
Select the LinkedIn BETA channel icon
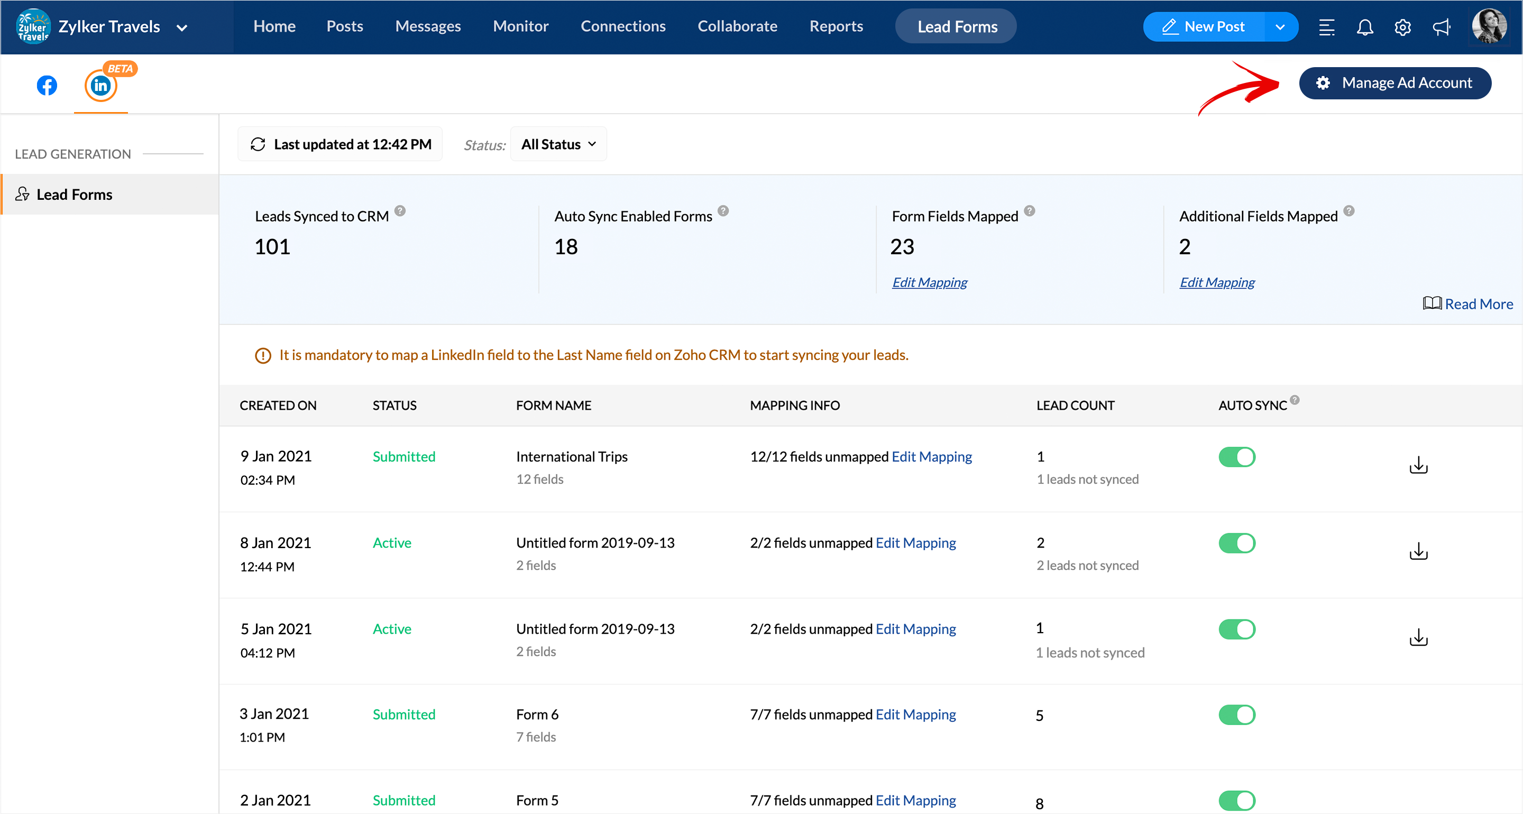101,86
